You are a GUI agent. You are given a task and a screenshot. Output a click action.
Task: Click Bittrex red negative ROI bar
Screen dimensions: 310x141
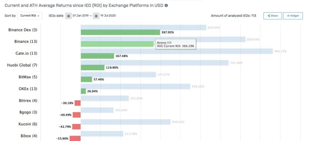click(77, 103)
